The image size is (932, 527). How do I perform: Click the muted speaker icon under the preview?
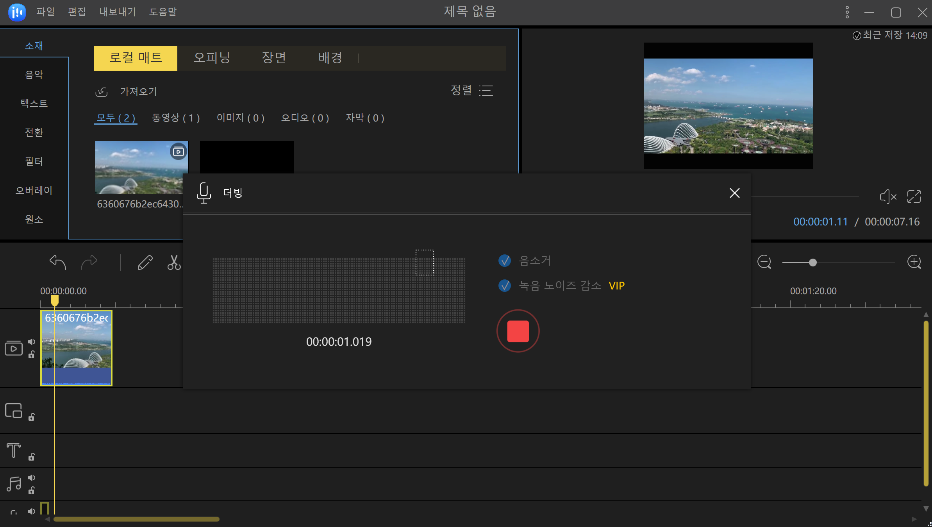(x=888, y=197)
